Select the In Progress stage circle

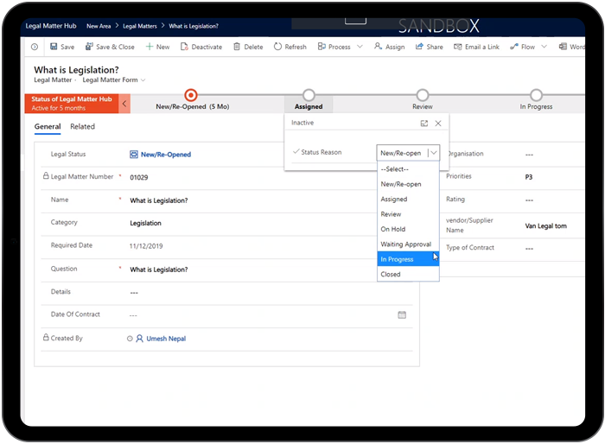tap(536, 95)
